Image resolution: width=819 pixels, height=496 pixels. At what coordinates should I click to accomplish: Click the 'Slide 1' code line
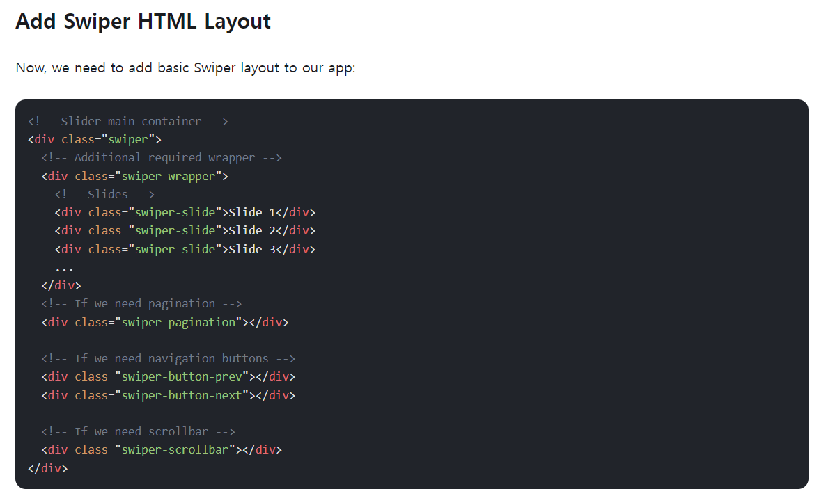click(185, 213)
